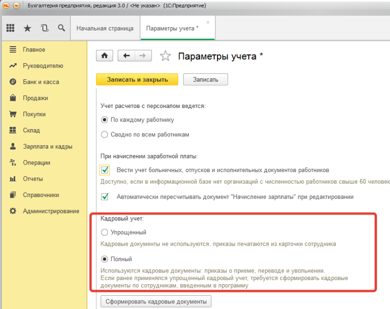Add page to favorites star outline
This screenshot has width=390, height=309.
[x=165, y=56]
